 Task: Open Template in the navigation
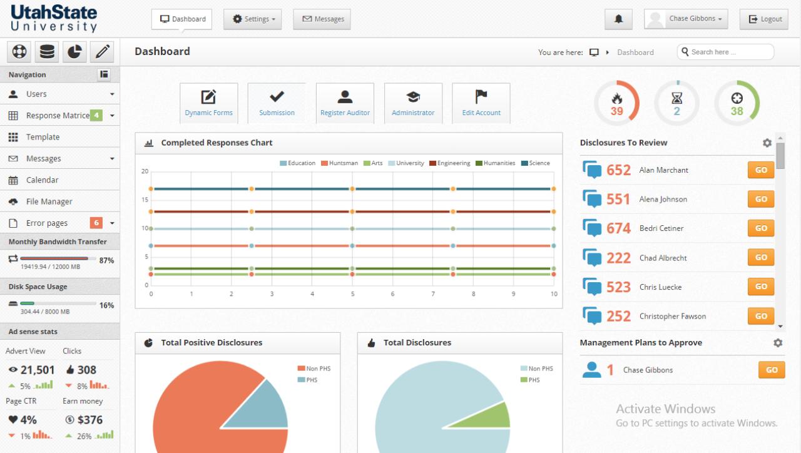pos(59,137)
